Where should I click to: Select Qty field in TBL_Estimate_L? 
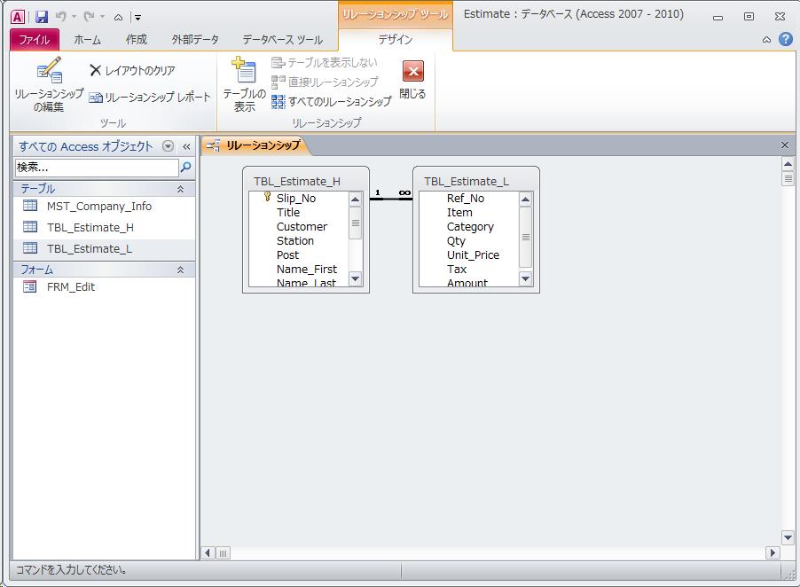pyautogui.click(x=456, y=241)
